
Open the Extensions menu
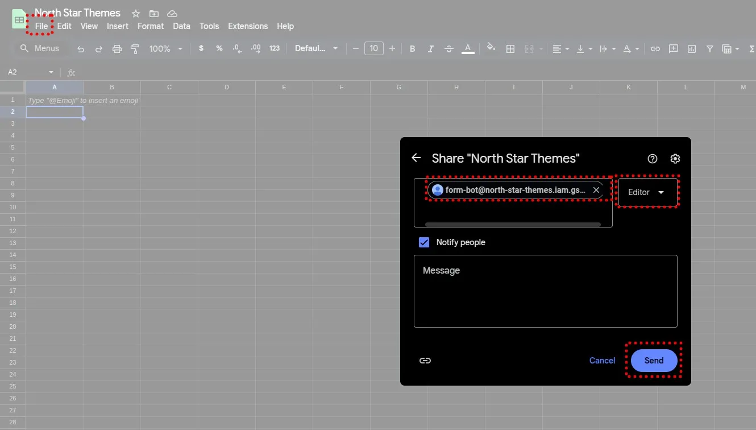tap(248, 26)
